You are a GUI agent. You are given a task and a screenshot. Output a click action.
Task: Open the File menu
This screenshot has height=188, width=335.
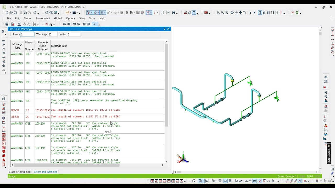click(x=9, y=19)
